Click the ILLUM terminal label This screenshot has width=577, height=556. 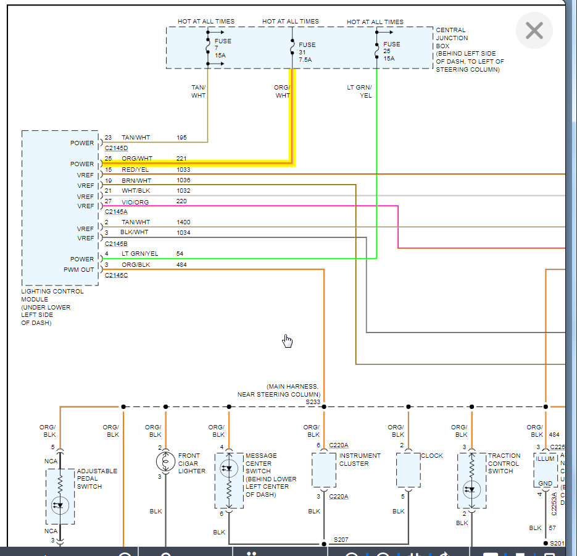click(x=545, y=459)
